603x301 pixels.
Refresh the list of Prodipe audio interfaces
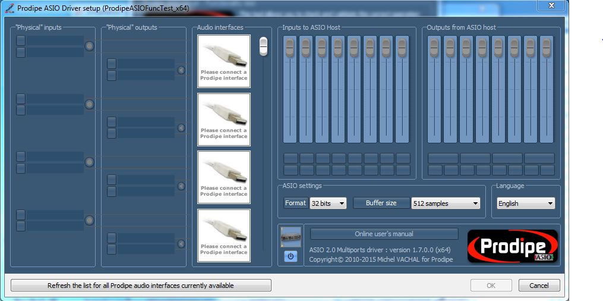(x=141, y=286)
